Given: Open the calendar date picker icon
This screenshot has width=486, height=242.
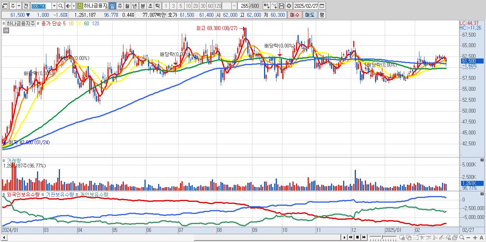Looking at the screenshot, I should (322, 6).
